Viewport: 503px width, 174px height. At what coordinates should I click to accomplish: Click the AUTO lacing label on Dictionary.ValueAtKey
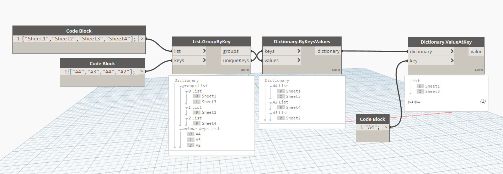[478, 70]
